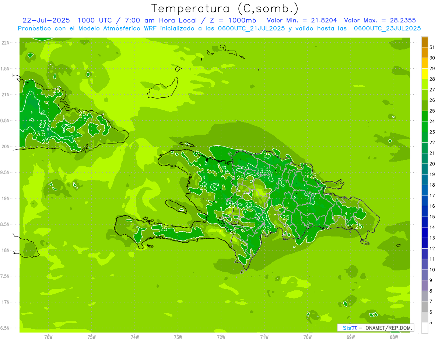
Task: Click the yellow swatch between 28 and 29
Action: tap(425, 74)
